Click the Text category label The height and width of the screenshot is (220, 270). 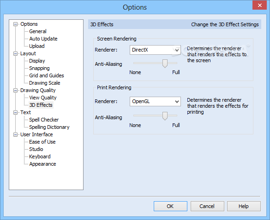[x=25, y=112]
